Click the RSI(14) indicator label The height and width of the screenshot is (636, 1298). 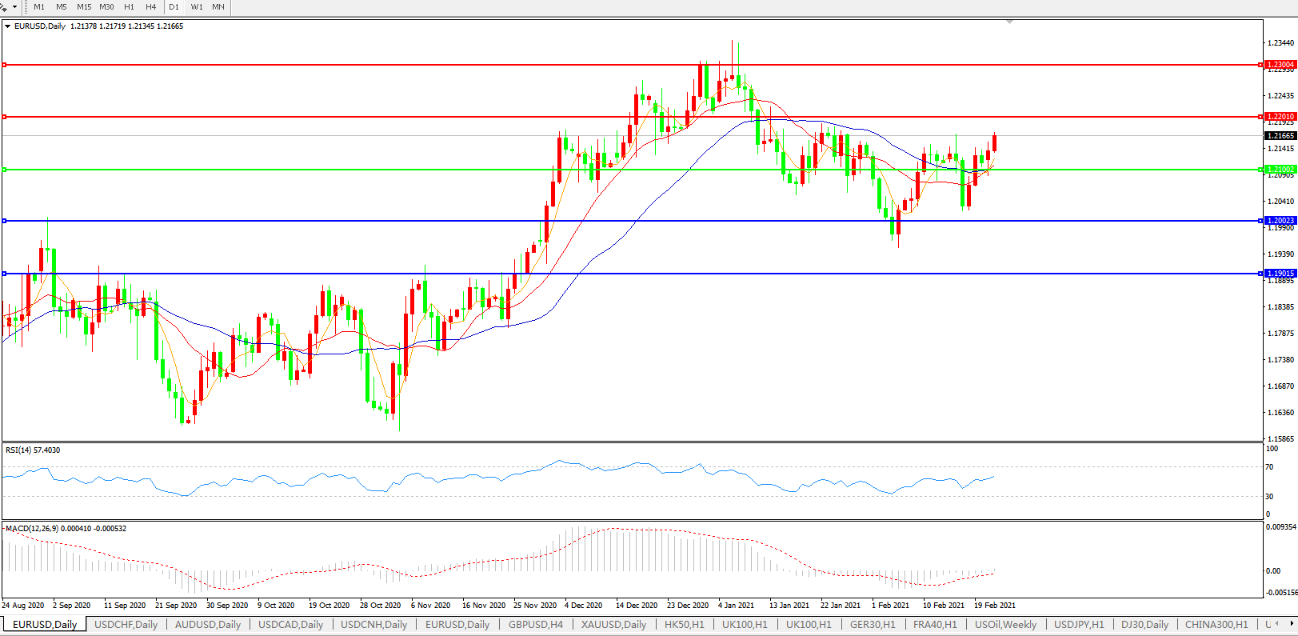(x=32, y=450)
